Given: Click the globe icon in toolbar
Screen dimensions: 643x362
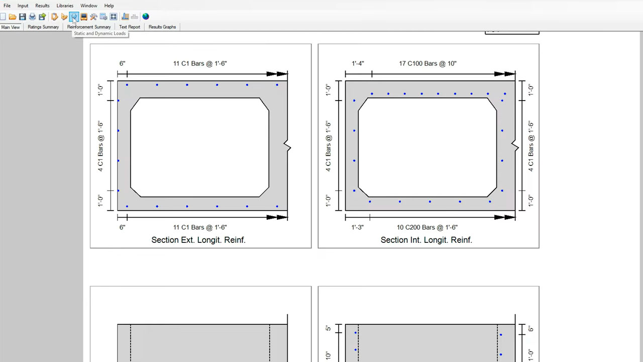Looking at the screenshot, I should (146, 17).
